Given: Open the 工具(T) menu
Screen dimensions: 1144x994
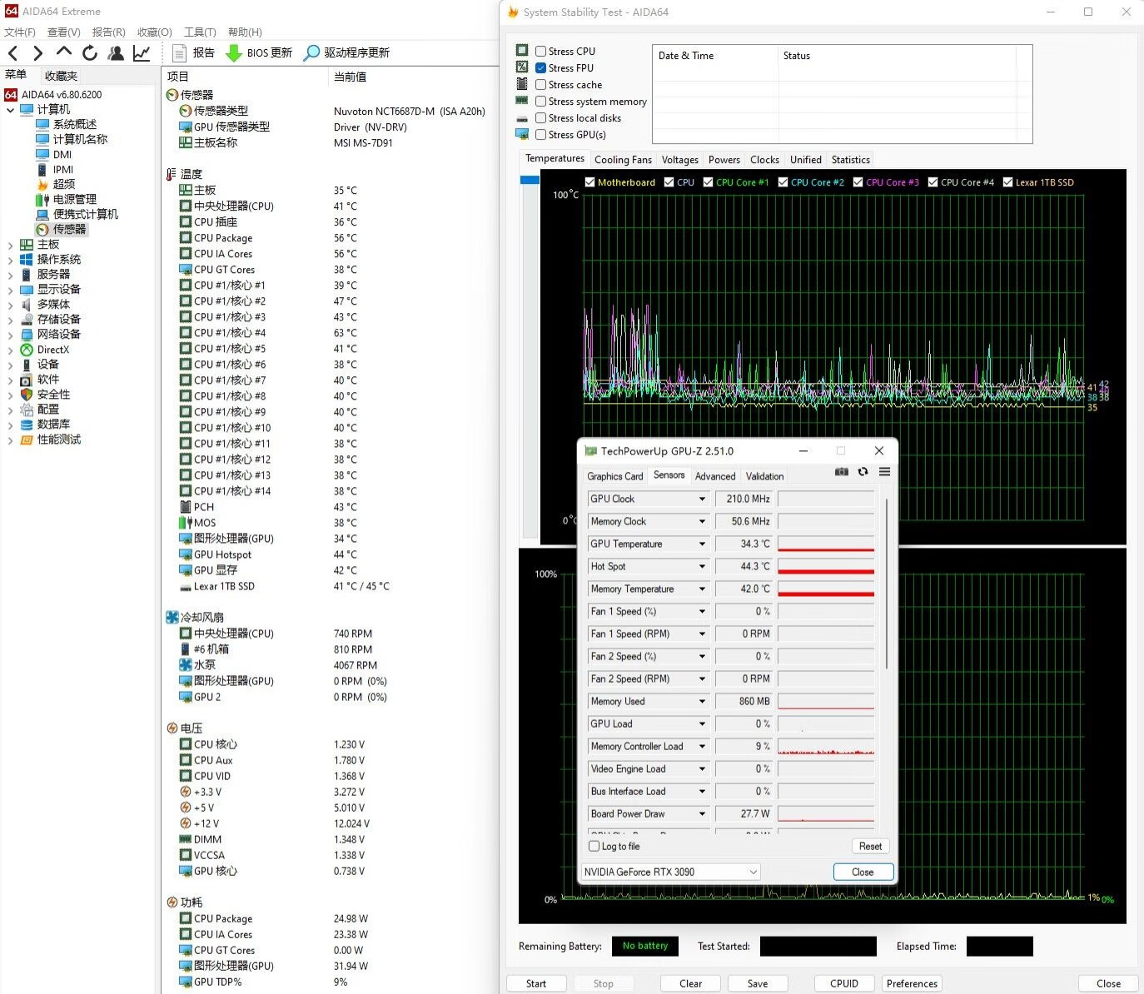Looking at the screenshot, I should [x=200, y=32].
